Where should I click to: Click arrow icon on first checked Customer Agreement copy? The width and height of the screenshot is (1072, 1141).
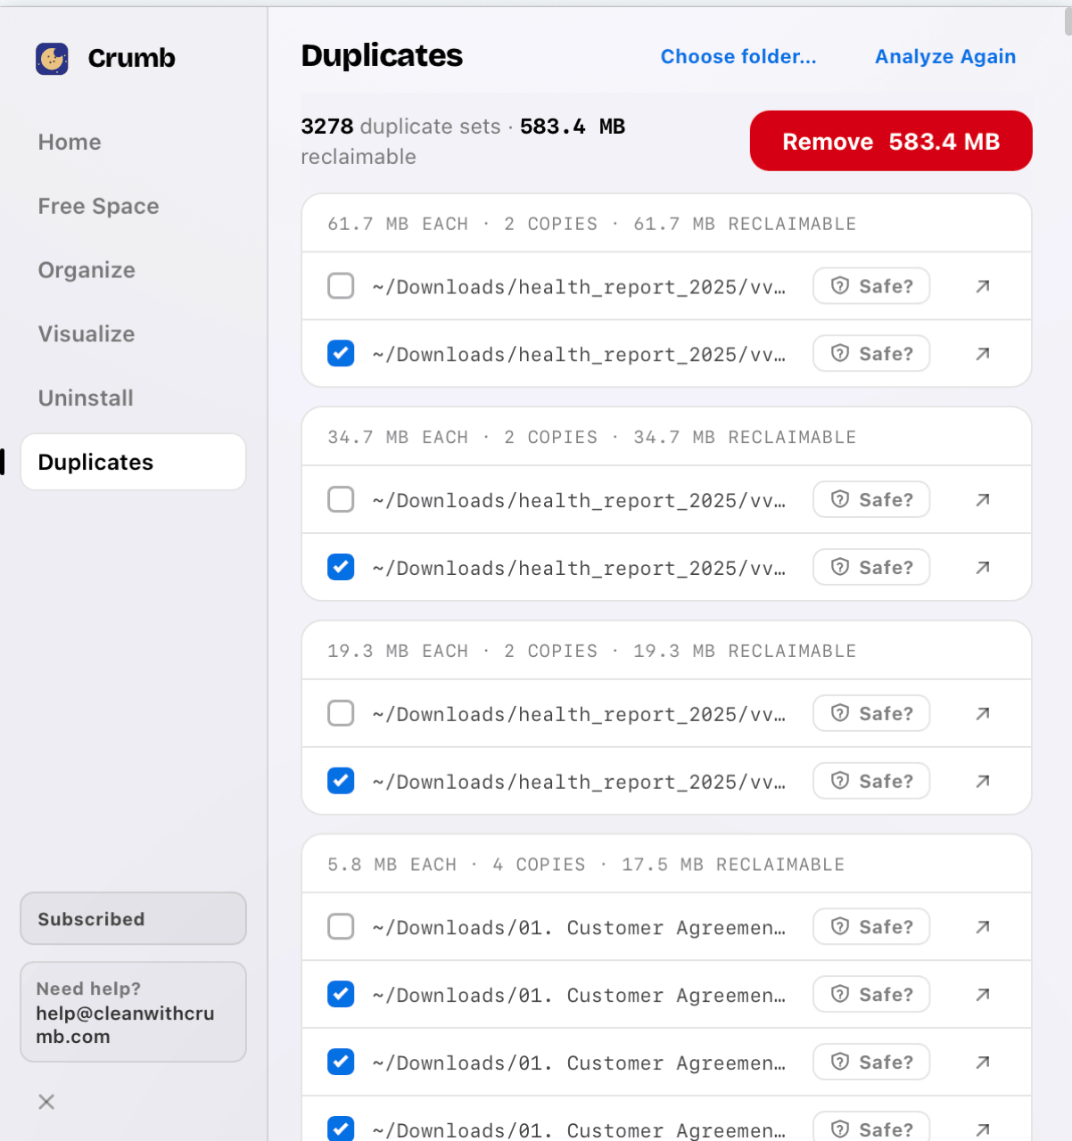(983, 995)
